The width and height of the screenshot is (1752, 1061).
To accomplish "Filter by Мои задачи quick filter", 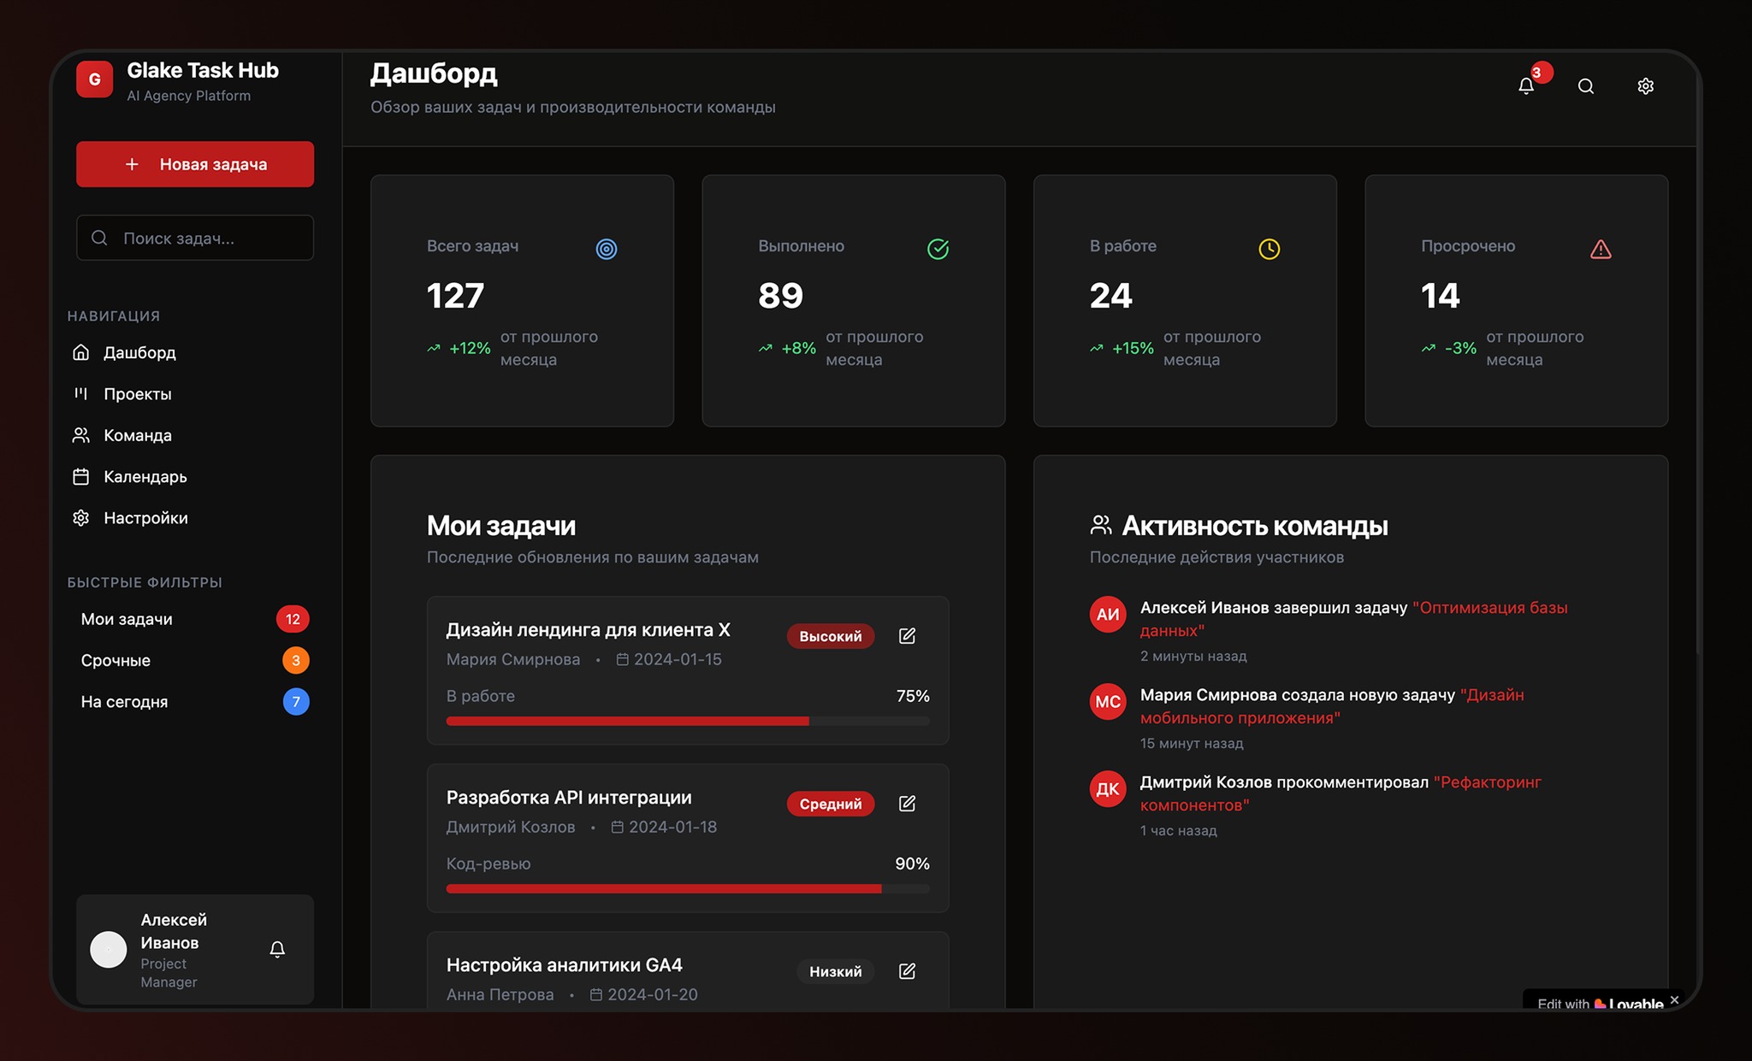I will point(127,619).
